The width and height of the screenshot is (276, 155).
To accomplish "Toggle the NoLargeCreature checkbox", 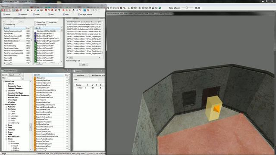I will pyautogui.click(x=78, y=14).
